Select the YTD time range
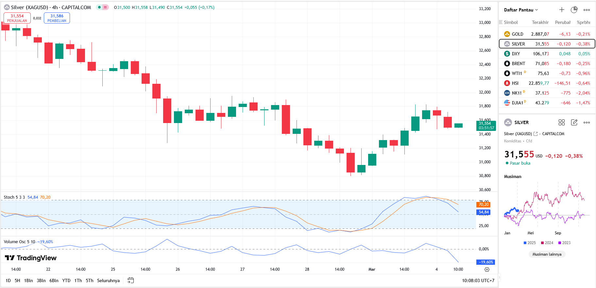Viewport: 596px width, 288px height. (66, 280)
